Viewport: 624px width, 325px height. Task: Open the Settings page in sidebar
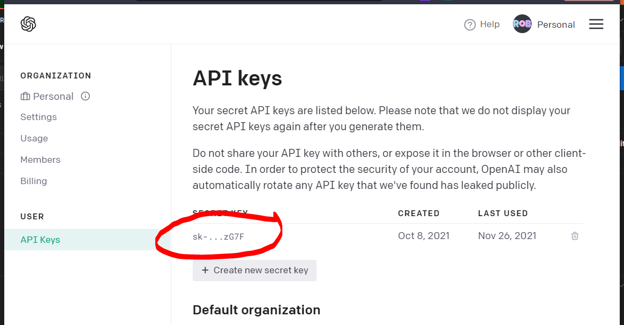(x=38, y=117)
